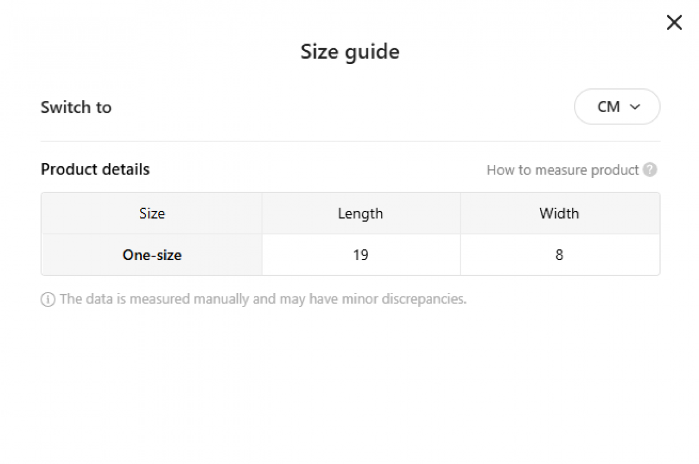Image resolution: width=699 pixels, height=464 pixels.
Task: Click the Size guide title
Action: click(x=349, y=52)
